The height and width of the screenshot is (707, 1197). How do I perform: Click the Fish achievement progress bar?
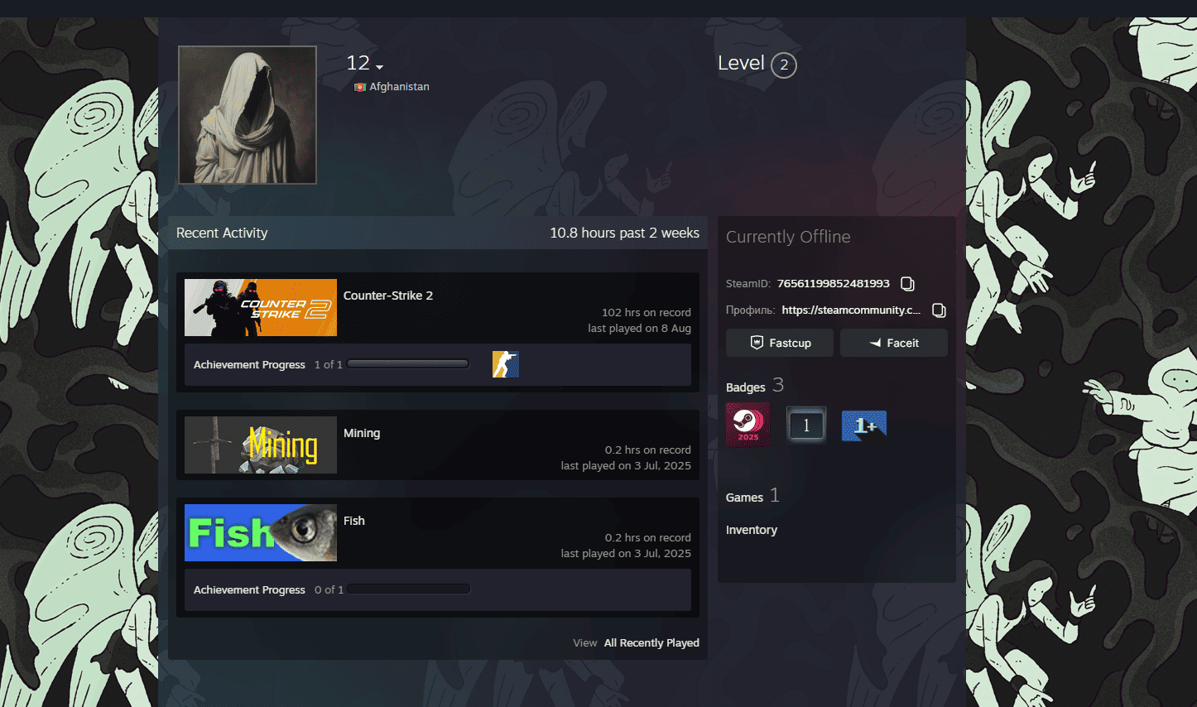[409, 589]
